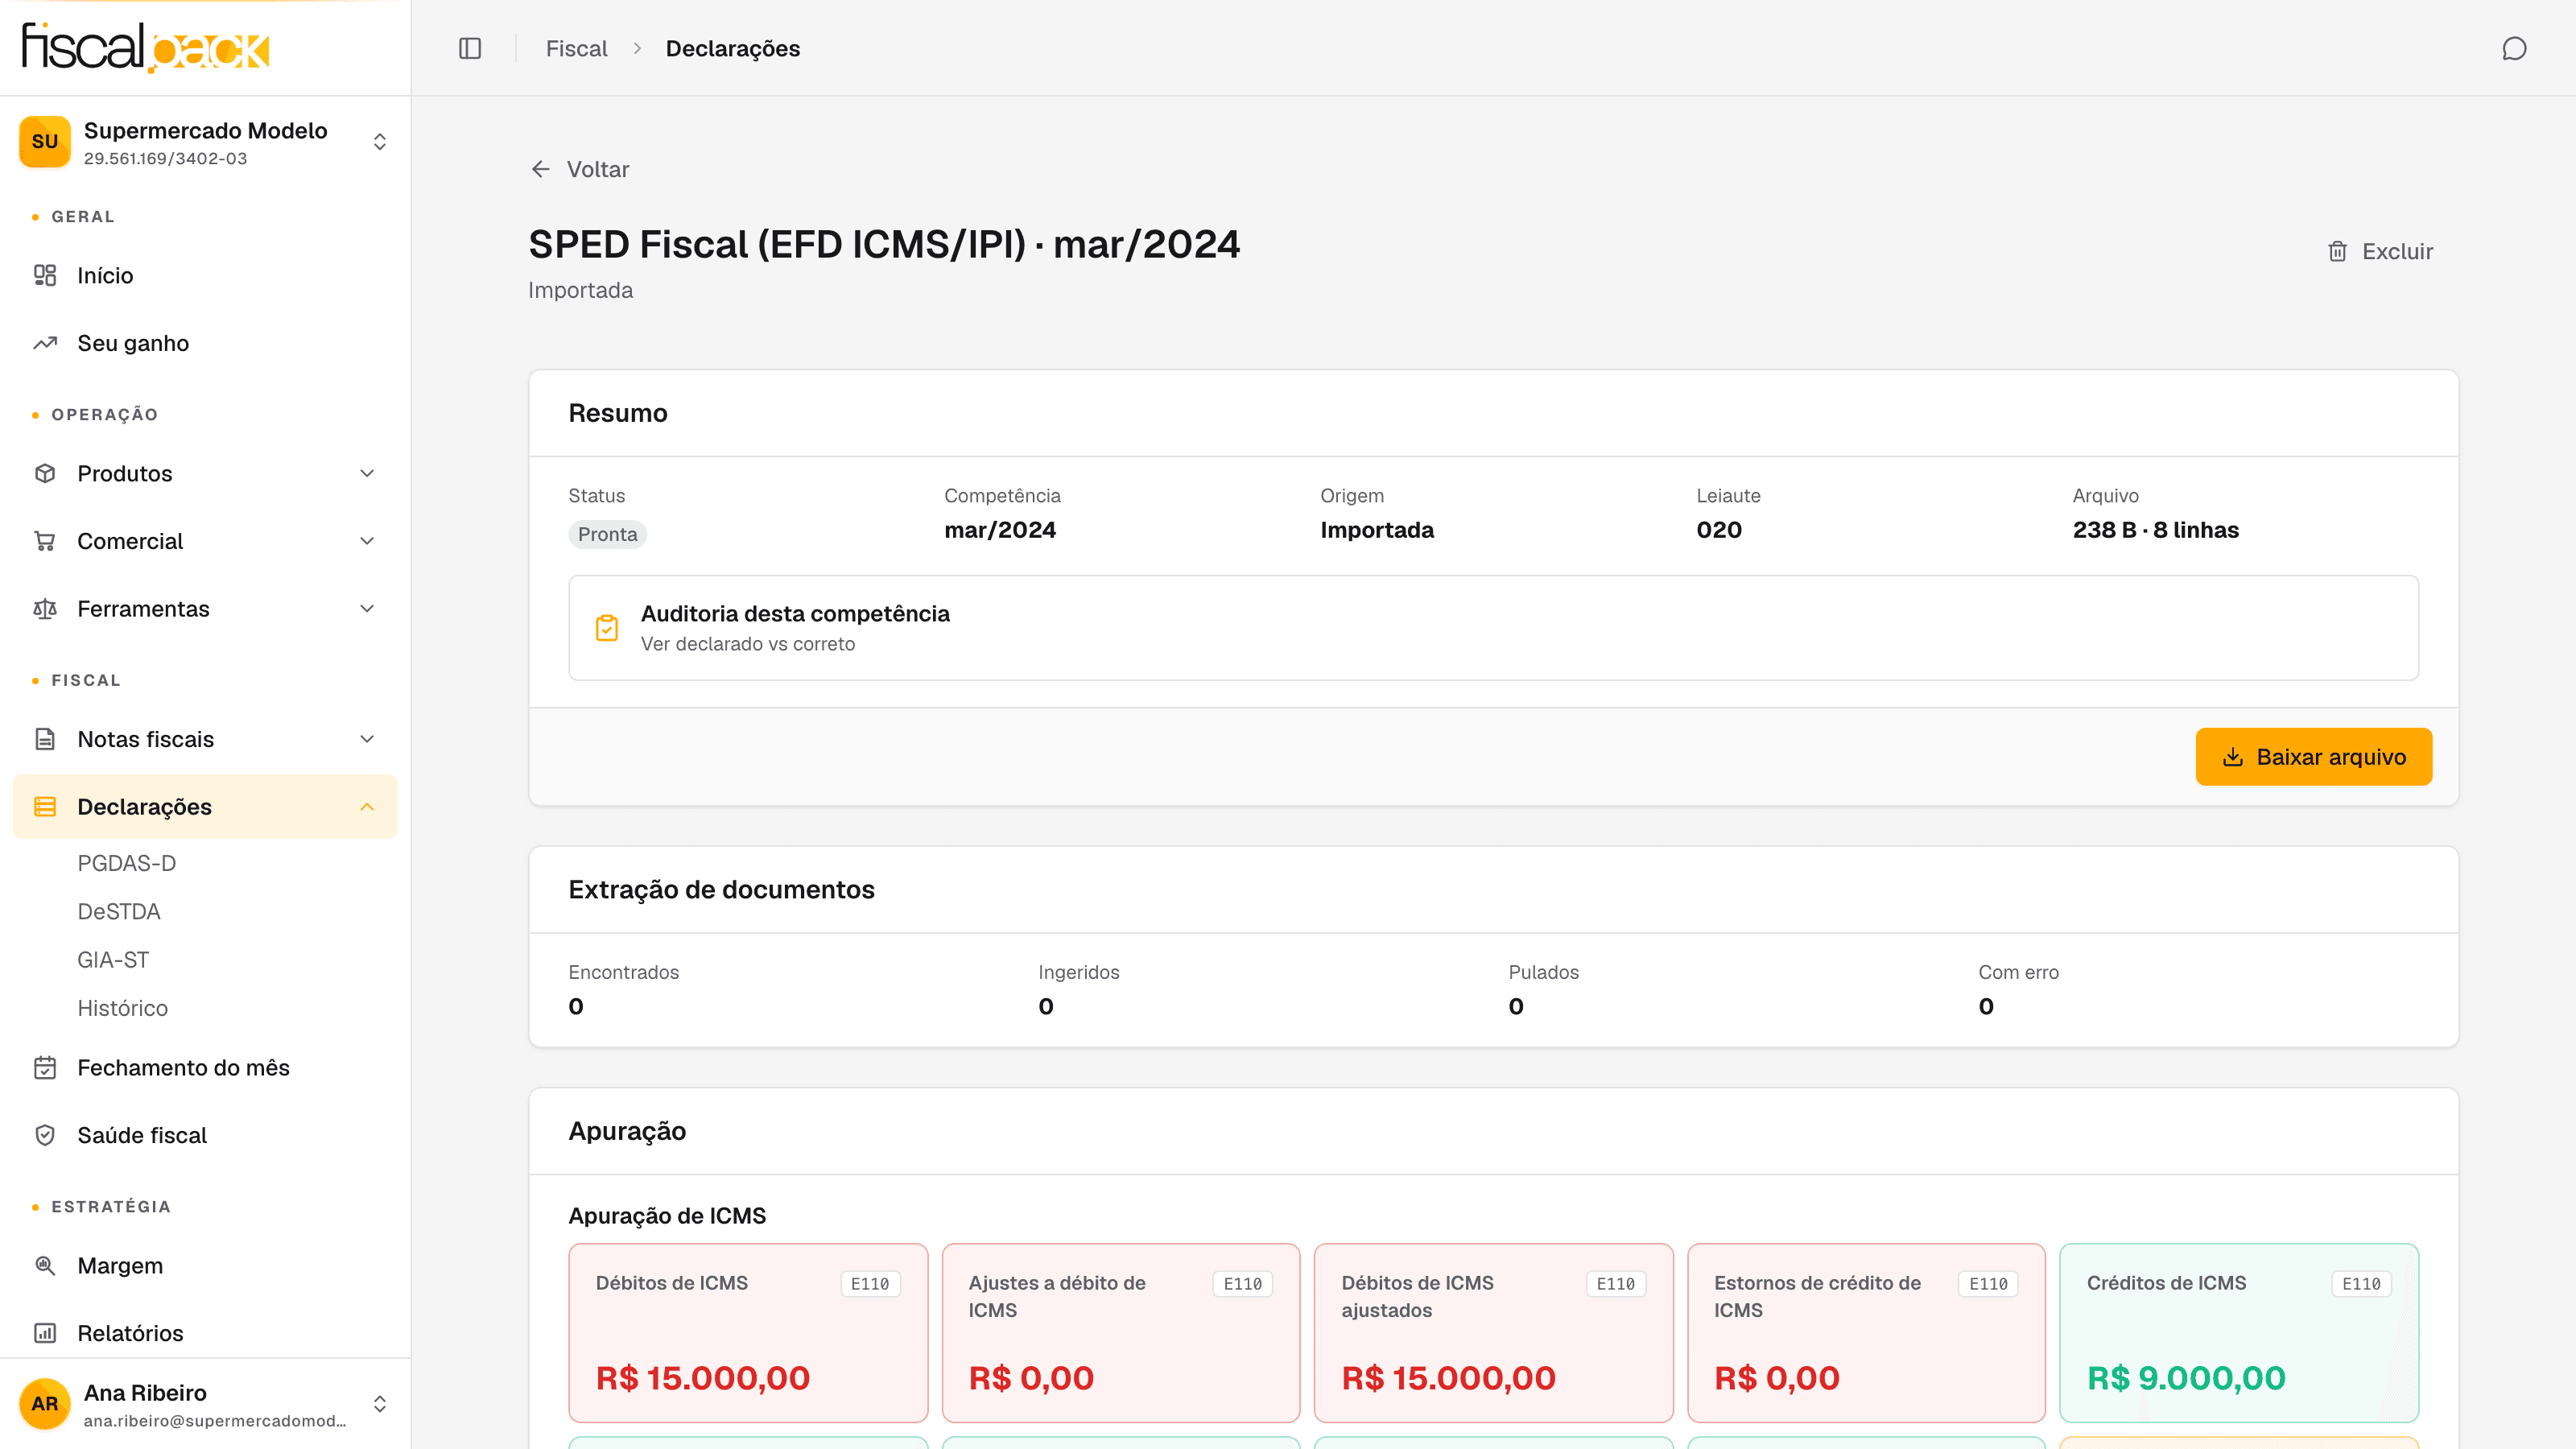Toggle the sidebar panel icon

pos(470,48)
